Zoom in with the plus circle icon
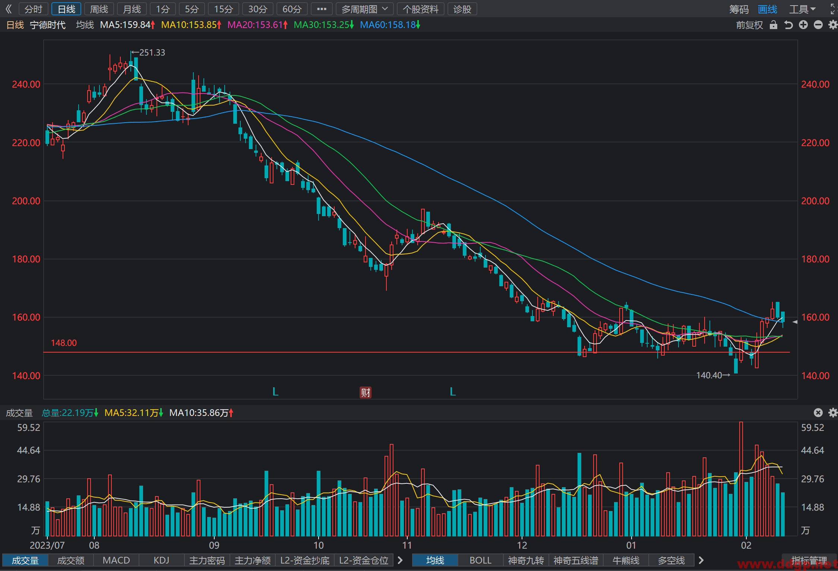Image resolution: width=838 pixels, height=571 pixels. click(803, 25)
